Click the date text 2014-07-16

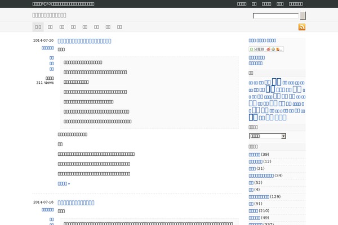click(x=43, y=202)
